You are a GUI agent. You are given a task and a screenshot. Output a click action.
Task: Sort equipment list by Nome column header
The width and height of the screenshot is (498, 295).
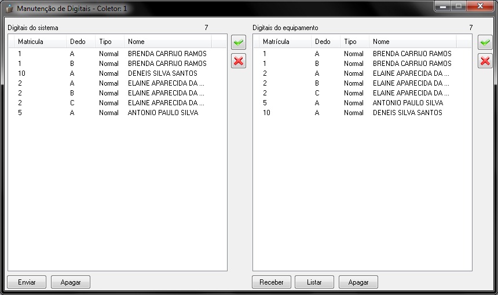412,42
